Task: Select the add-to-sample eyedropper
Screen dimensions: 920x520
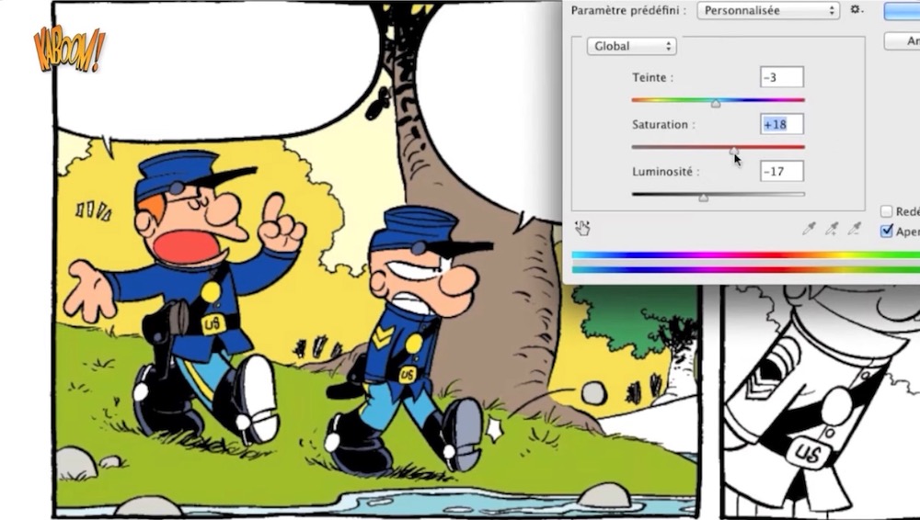Action: tap(832, 229)
